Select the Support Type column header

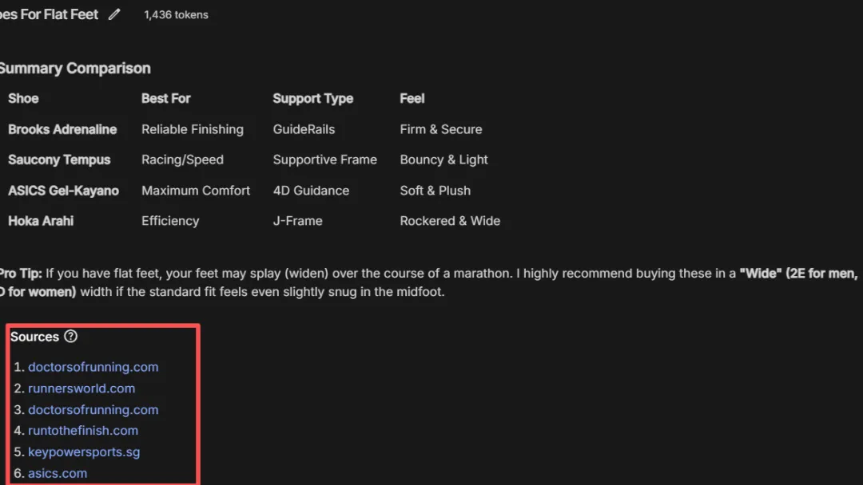point(312,98)
